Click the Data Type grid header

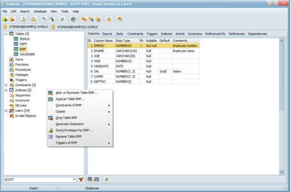pyautogui.click(x=127, y=41)
